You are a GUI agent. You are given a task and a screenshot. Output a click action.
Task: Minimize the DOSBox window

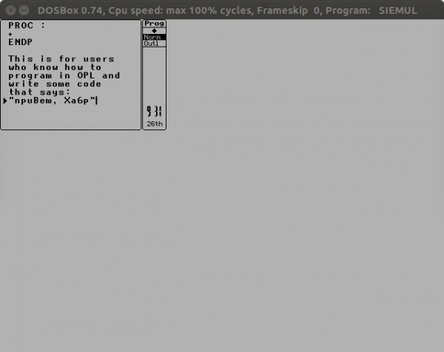point(24,11)
